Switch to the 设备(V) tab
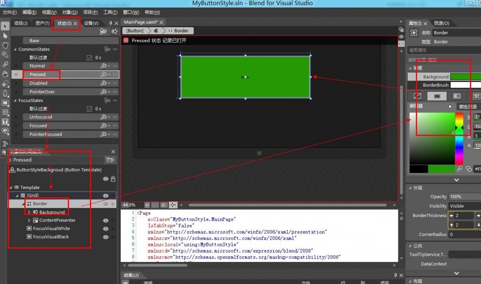This screenshot has height=284, width=481. 91,23
